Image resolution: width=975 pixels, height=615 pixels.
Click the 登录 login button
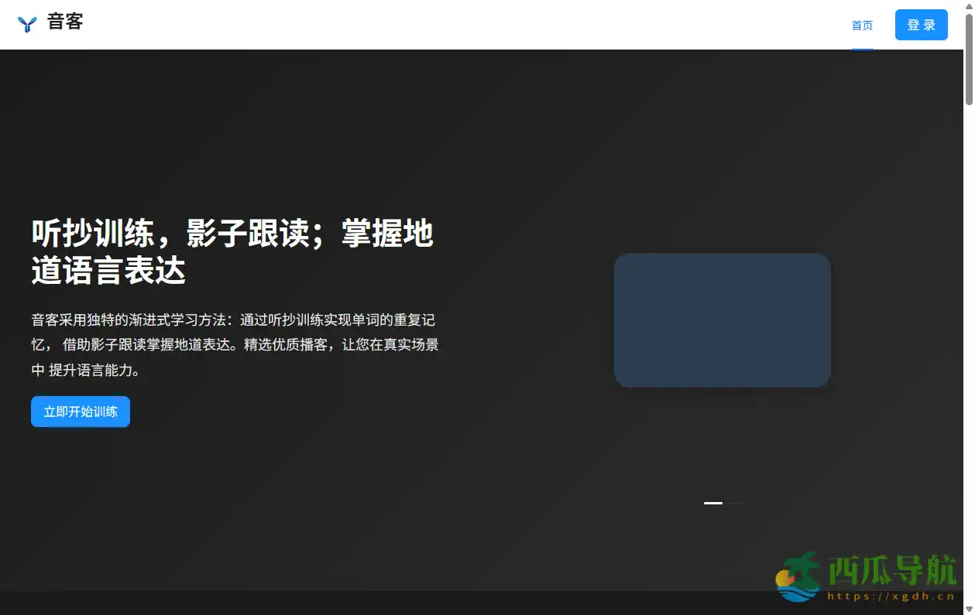pyautogui.click(x=921, y=24)
